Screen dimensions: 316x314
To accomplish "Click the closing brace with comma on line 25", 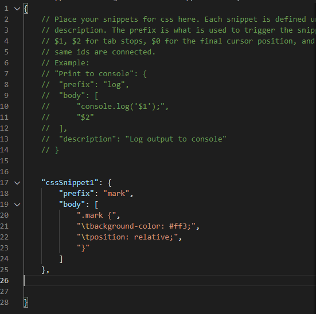I will pyautogui.click(x=45, y=270).
